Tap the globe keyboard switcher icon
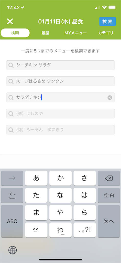Viewport: 121px width, 263px height. tap(13, 250)
